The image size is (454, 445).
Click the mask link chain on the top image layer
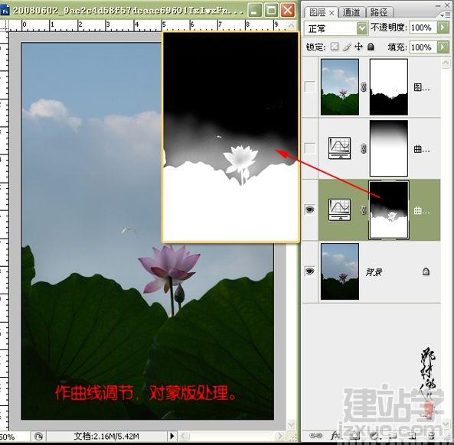pyautogui.click(x=364, y=86)
